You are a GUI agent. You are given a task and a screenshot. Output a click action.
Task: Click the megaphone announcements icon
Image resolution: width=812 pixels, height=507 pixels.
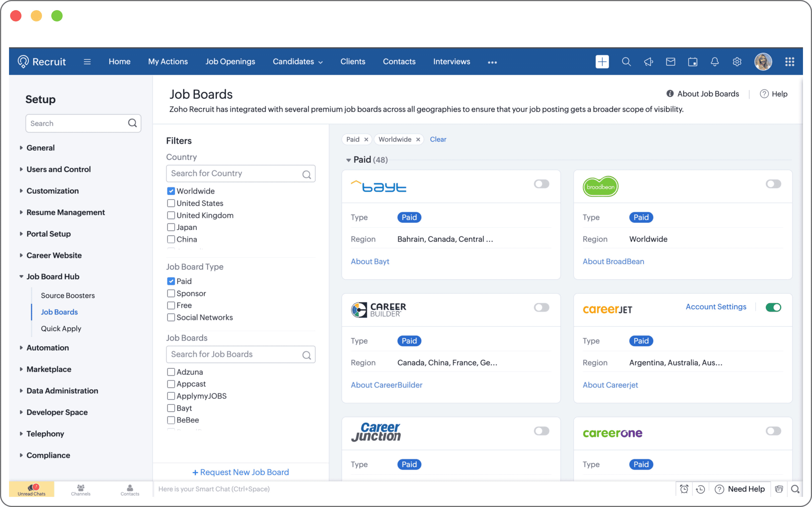[x=648, y=62]
